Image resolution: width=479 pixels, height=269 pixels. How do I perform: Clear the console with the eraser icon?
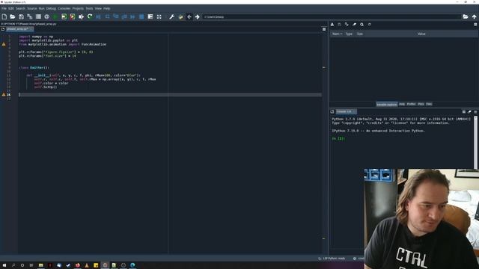pyautogui.click(x=469, y=112)
